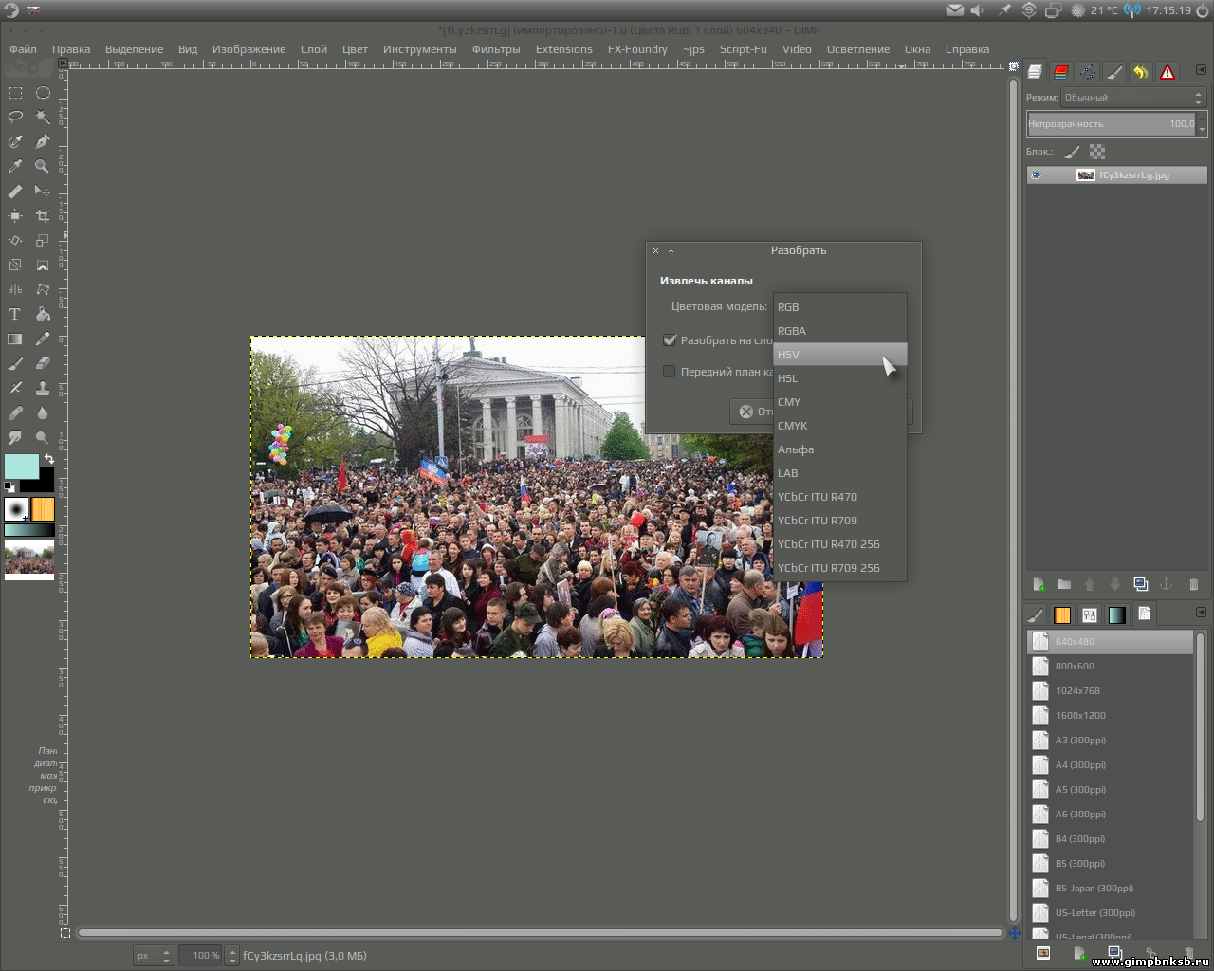Switch to the Channels tab
The width and height of the screenshot is (1214, 971).
click(1061, 72)
